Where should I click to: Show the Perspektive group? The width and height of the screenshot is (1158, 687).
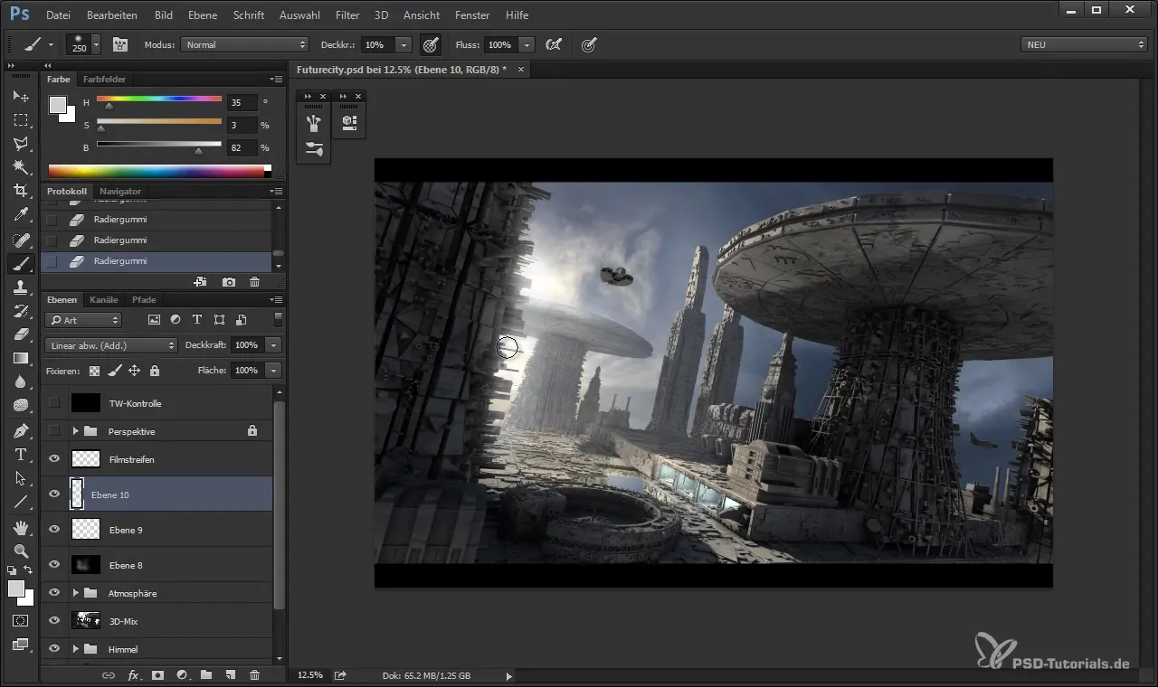(54, 431)
